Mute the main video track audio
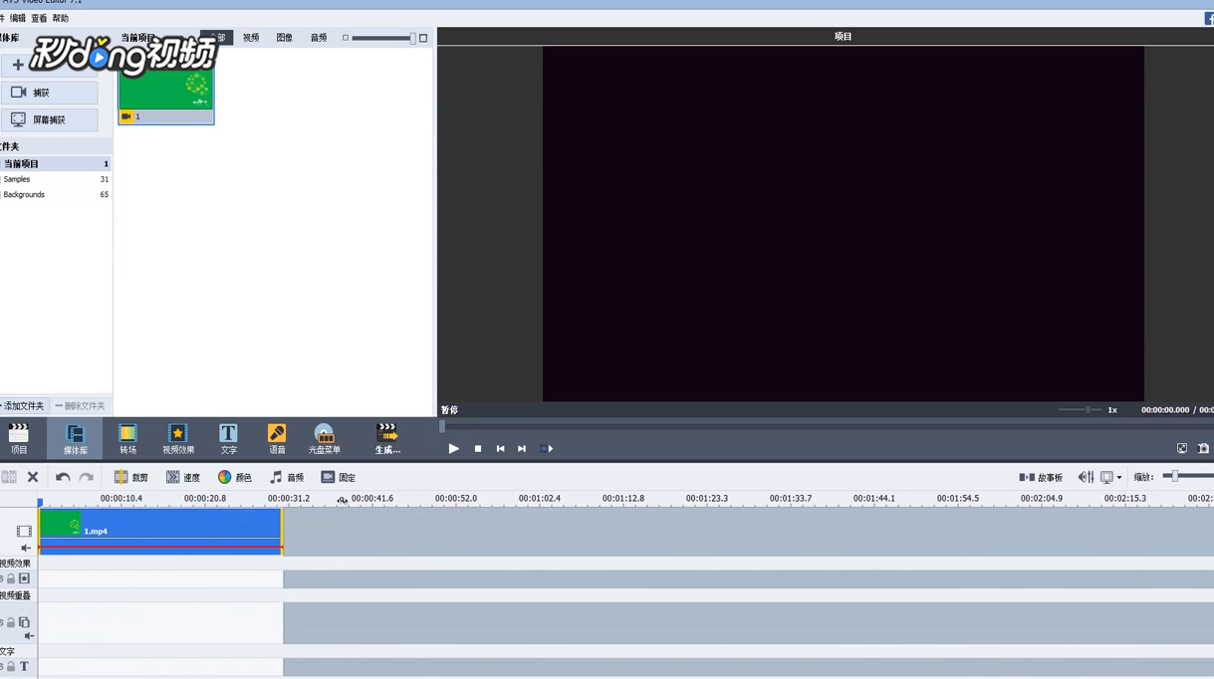This screenshot has width=1214, height=679. (27, 548)
